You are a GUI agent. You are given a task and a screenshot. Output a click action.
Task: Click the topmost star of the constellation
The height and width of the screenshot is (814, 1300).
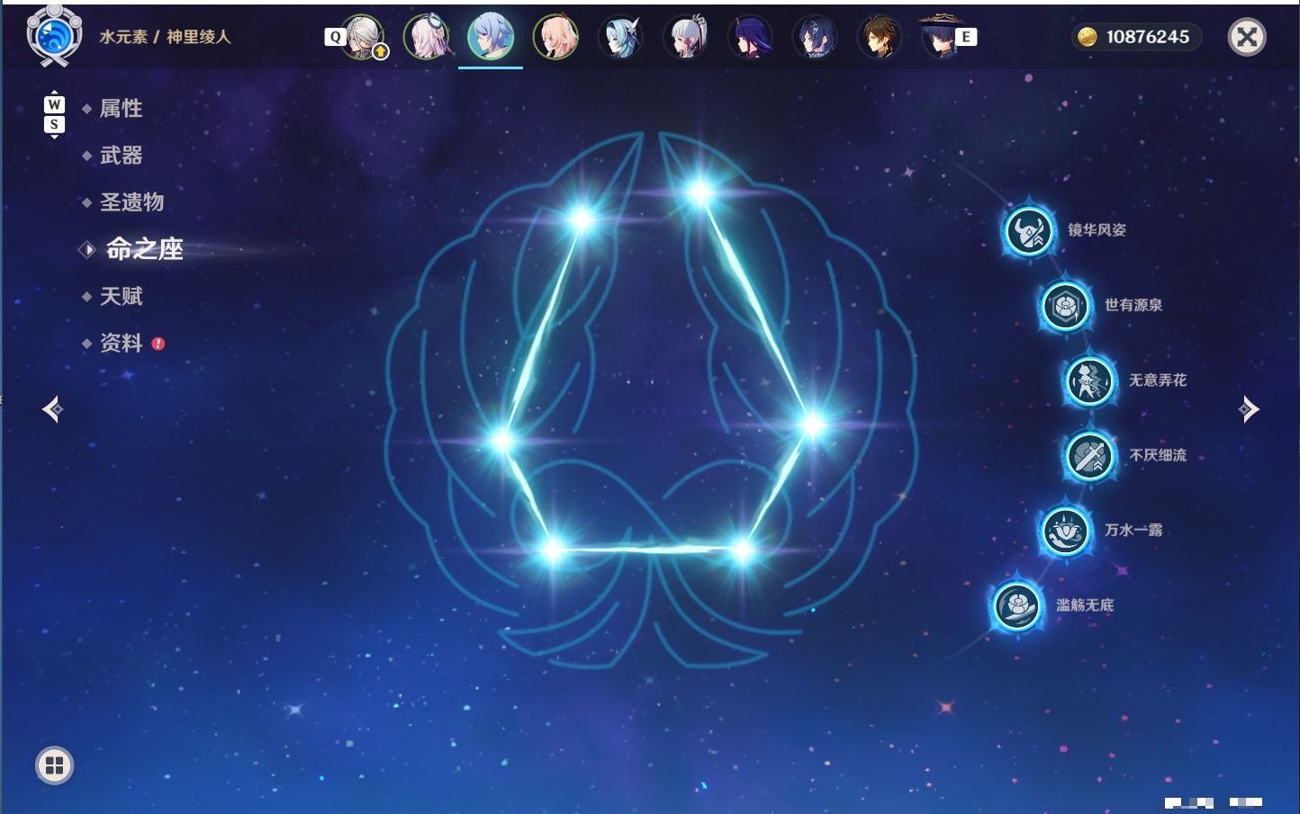coord(700,191)
